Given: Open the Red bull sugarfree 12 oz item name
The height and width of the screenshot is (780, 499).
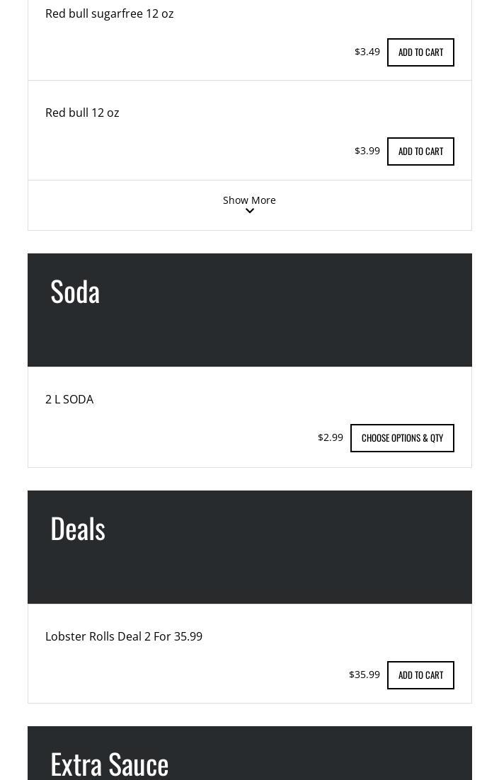Looking at the screenshot, I should pyautogui.click(x=110, y=13).
